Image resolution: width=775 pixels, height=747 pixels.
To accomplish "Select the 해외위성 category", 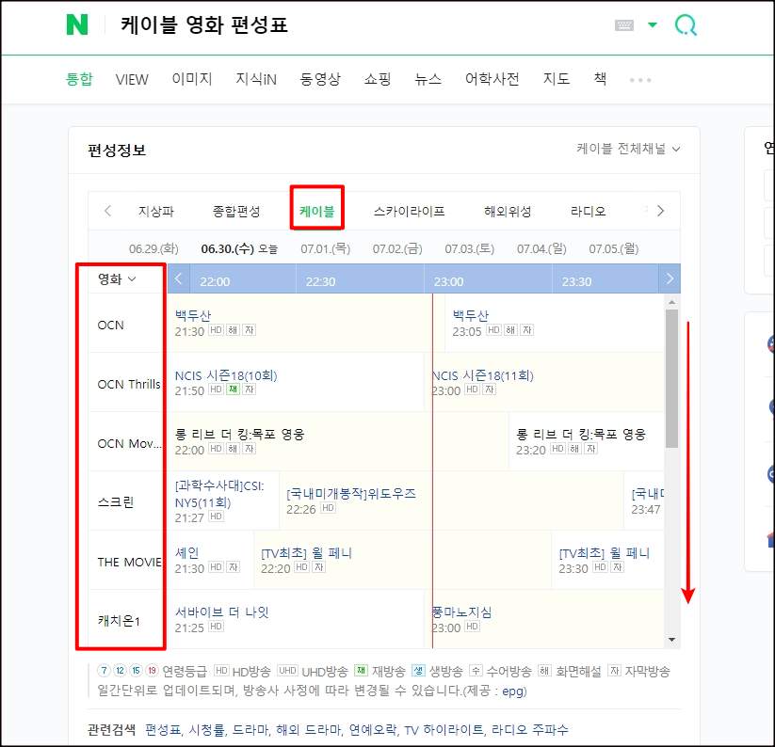I will click(x=508, y=212).
